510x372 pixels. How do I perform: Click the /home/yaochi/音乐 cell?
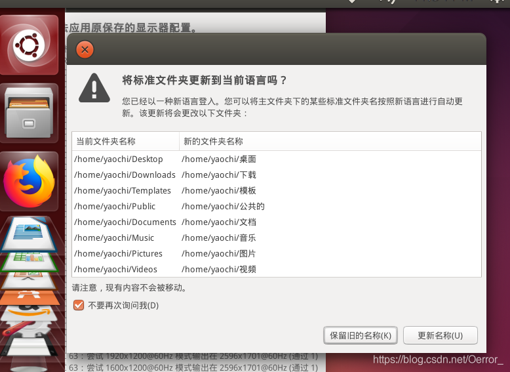pos(219,238)
